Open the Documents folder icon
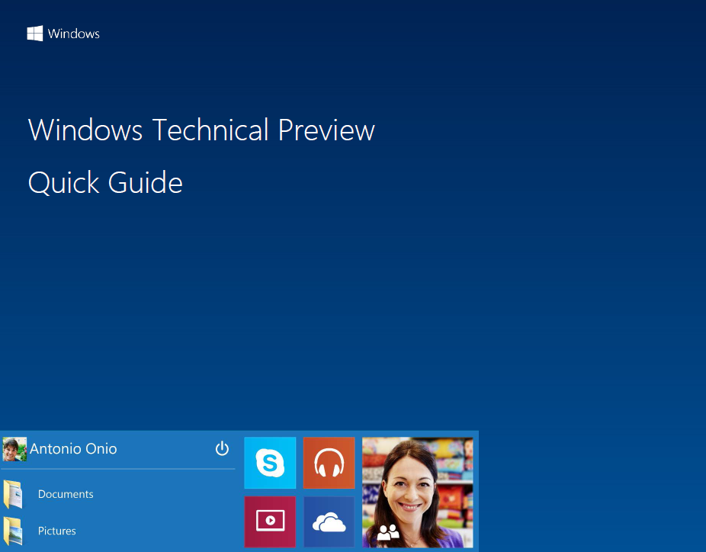 click(x=13, y=494)
